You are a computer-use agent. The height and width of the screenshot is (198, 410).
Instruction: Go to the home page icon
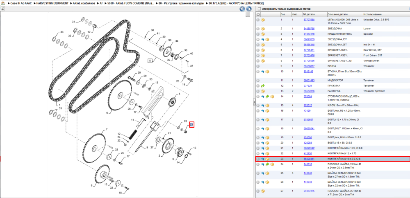[2, 3]
